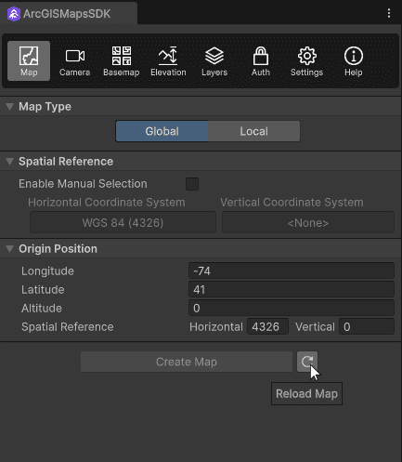Select Global map type

coord(162,131)
